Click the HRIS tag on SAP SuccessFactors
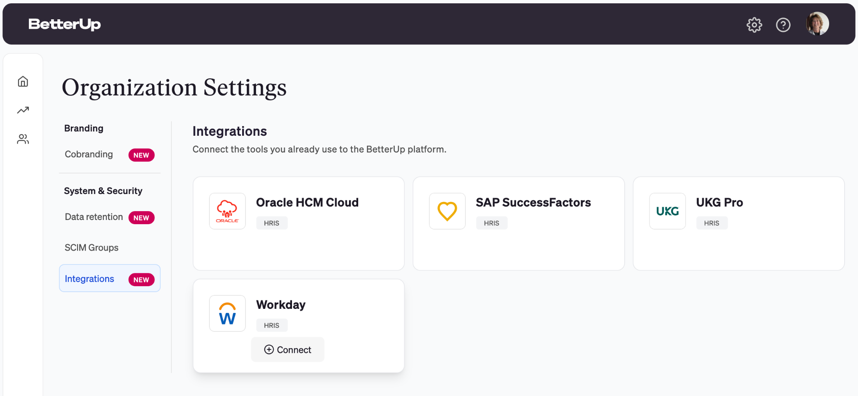This screenshot has height=396, width=858. pos(492,223)
